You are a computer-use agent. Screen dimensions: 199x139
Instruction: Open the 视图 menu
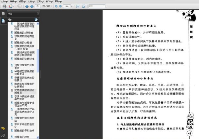(x=22, y=1)
